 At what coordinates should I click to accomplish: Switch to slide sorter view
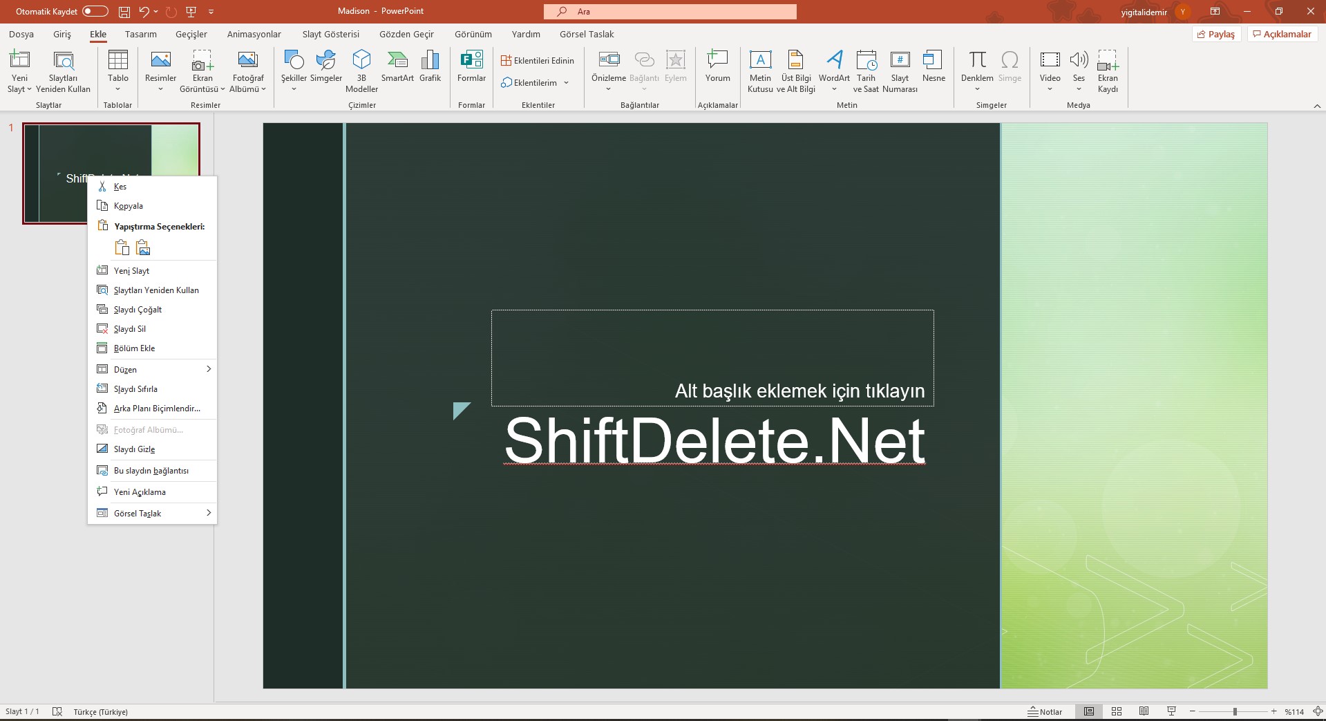(x=1117, y=711)
